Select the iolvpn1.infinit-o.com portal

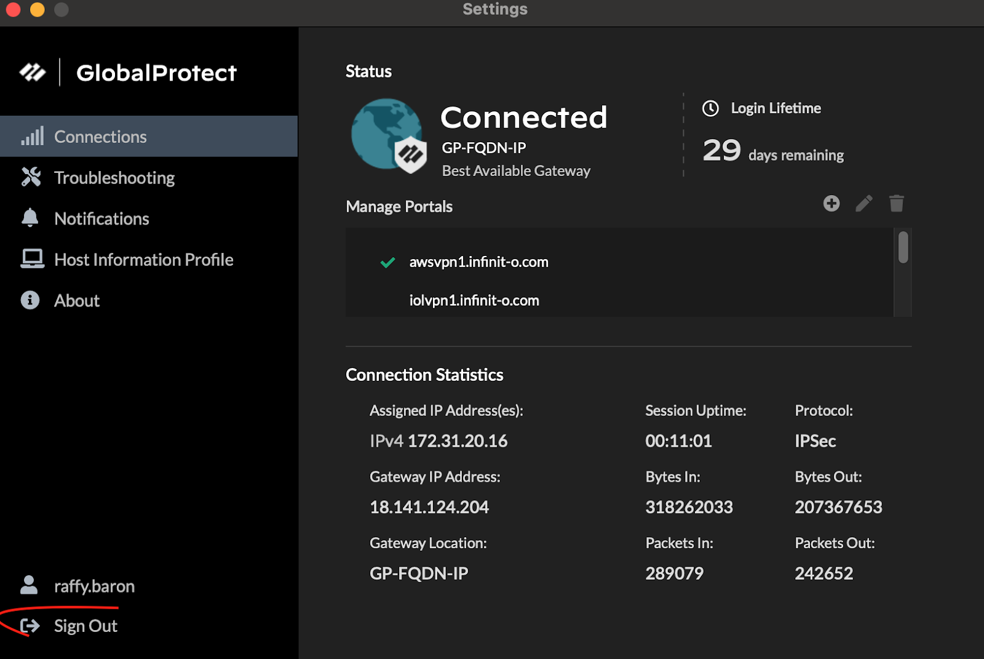[619, 300]
